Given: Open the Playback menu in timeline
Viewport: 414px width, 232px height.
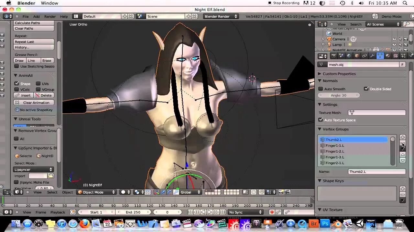Looking at the screenshot, I should coord(58,212).
